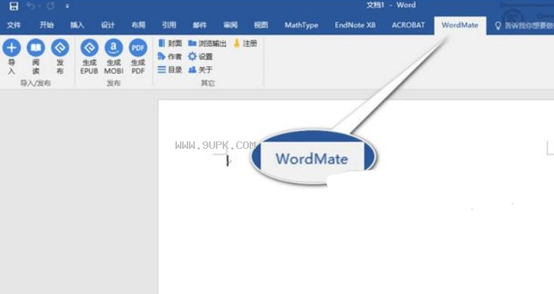Open the quick access toolbar customize dropdown
The width and height of the screenshot is (554, 294).
point(67,6)
